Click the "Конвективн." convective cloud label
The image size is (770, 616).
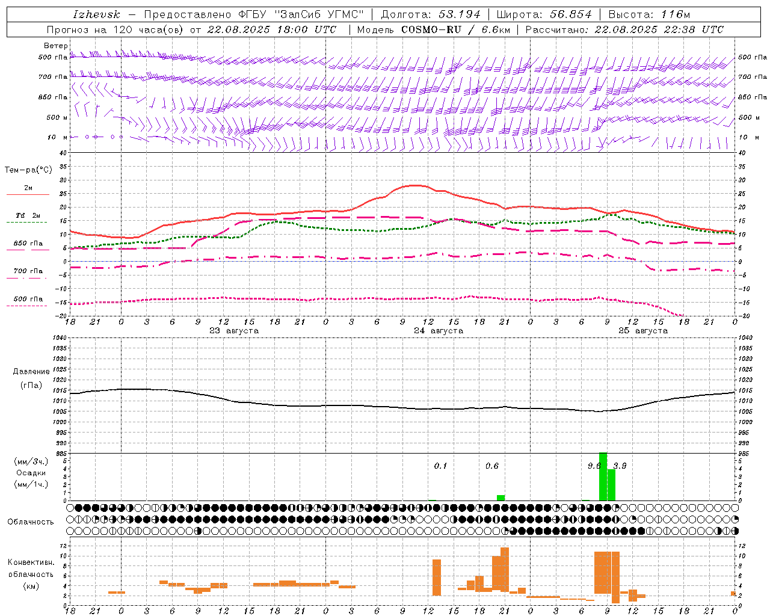31,562
